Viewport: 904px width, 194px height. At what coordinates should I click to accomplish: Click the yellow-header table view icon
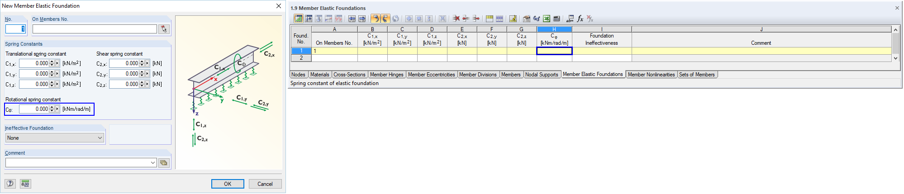490,19
